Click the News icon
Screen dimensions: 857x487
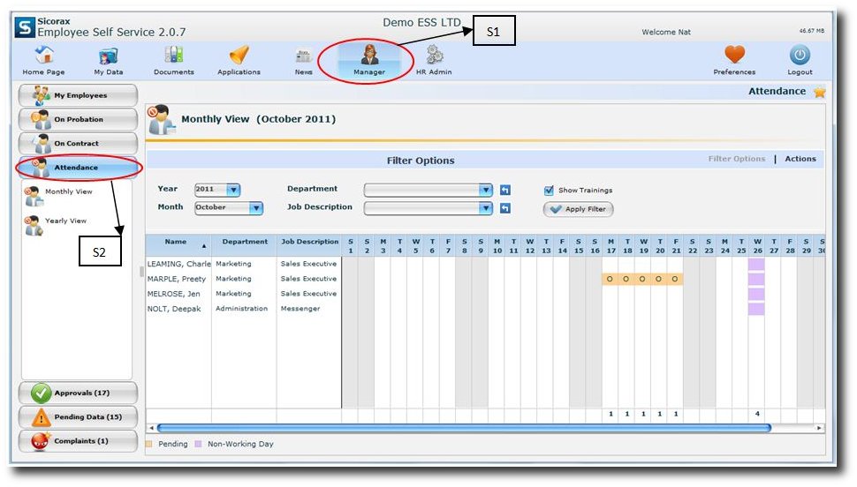304,56
